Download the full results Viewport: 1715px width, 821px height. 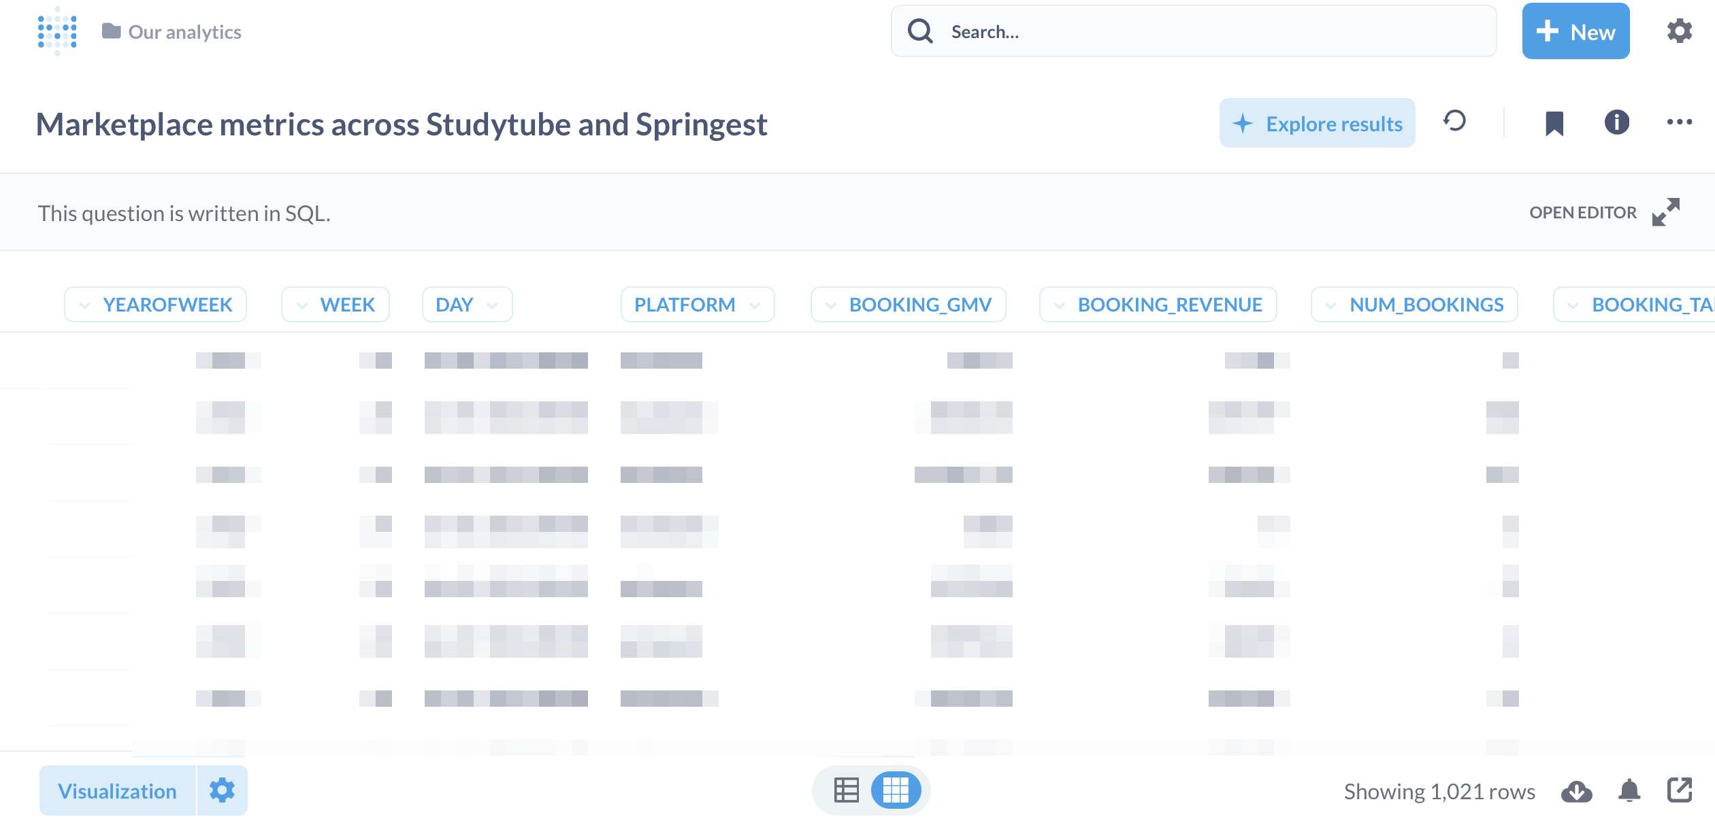tap(1576, 791)
